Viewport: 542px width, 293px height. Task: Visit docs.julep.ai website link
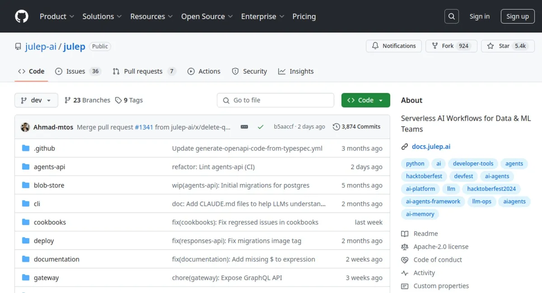coord(431,146)
